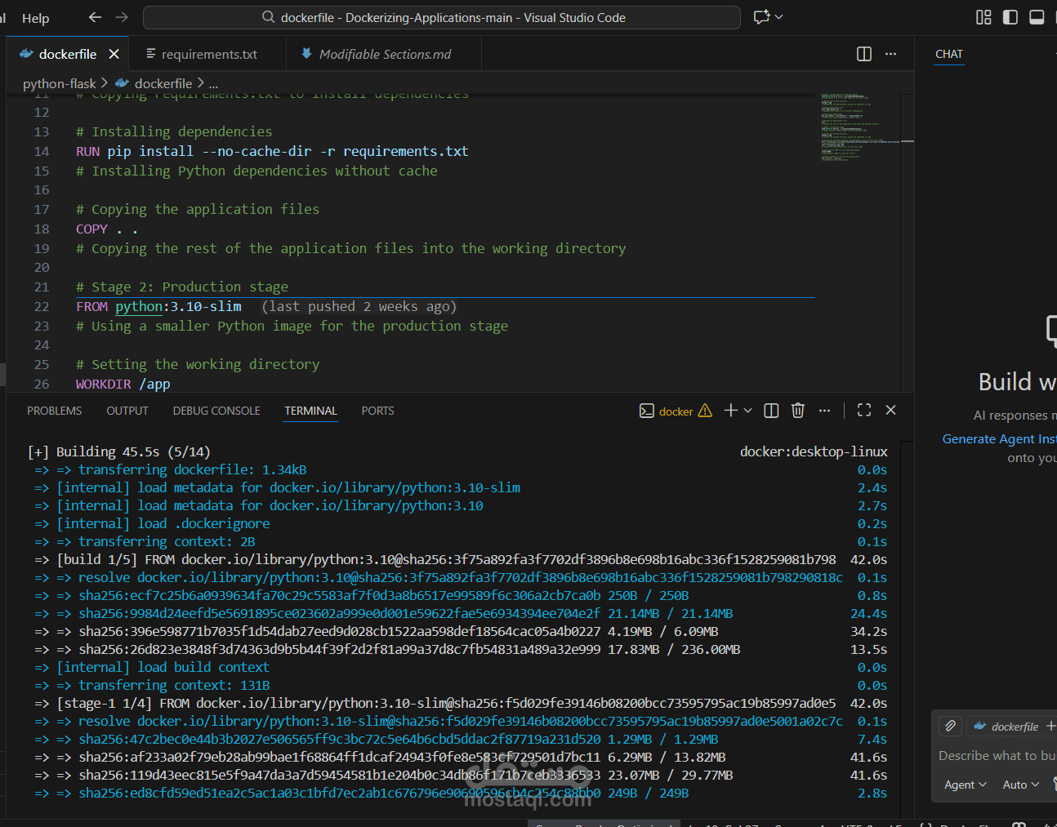Open the Help menu
Screen dimensions: 1057x827
pyautogui.click(x=35, y=18)
